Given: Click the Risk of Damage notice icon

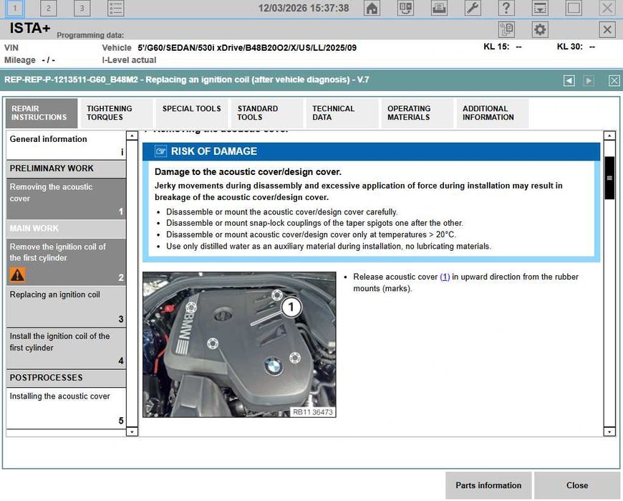Looking at the screenshot, I should [160, 151].
